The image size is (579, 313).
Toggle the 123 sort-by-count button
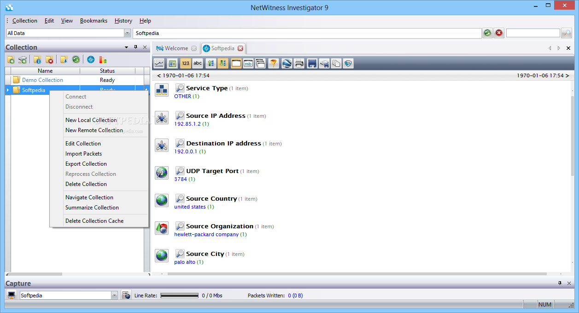pos(186,64)
